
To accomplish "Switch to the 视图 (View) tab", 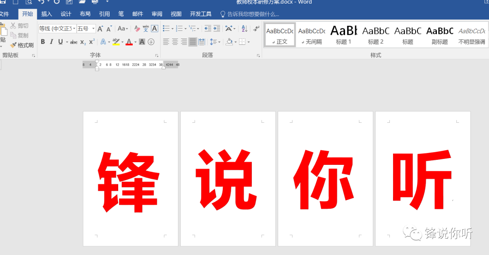I will [x=176, y=14].
